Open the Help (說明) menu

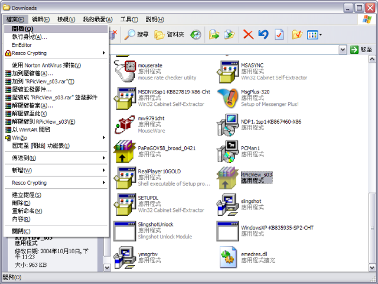155,20
